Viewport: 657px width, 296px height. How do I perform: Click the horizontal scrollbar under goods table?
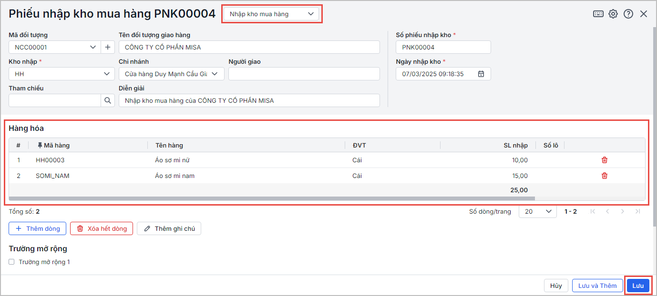[272, 198]
